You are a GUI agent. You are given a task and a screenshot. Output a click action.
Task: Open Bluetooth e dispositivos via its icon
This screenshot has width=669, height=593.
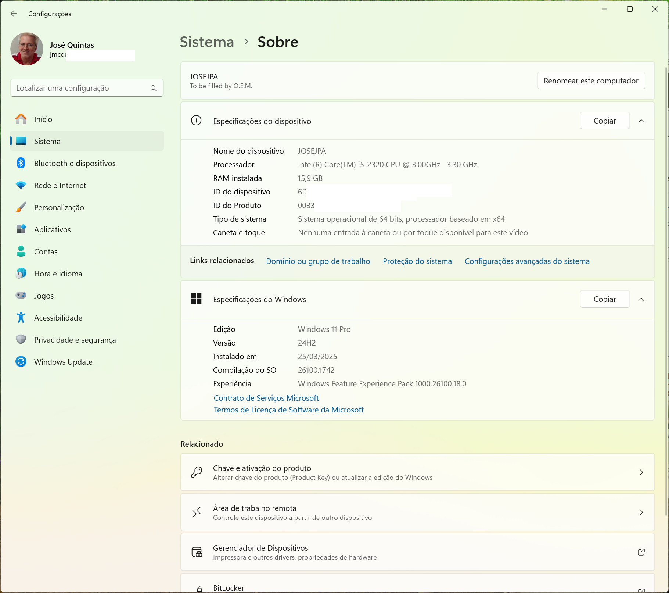21,163
